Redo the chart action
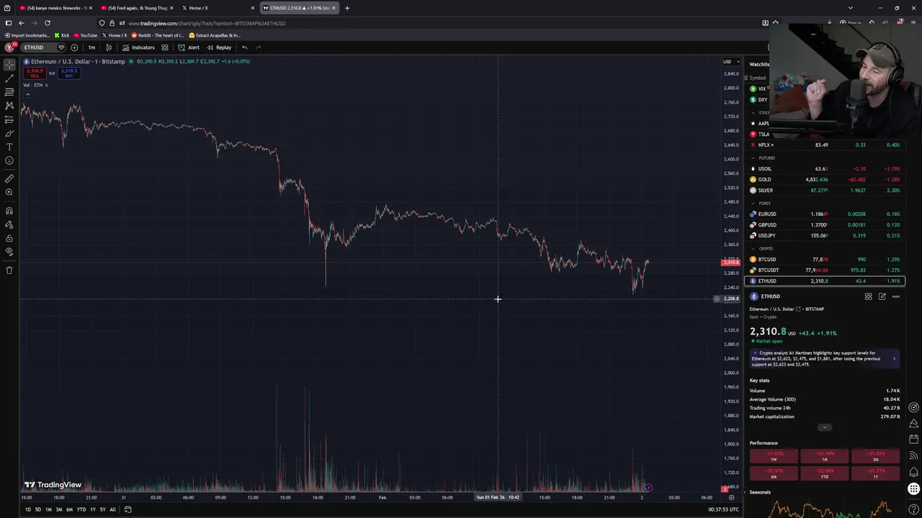922x518 pixels. coord(259,47)
